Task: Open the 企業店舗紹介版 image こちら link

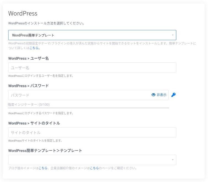Action: pyautogui.click(x=94, y=168)
